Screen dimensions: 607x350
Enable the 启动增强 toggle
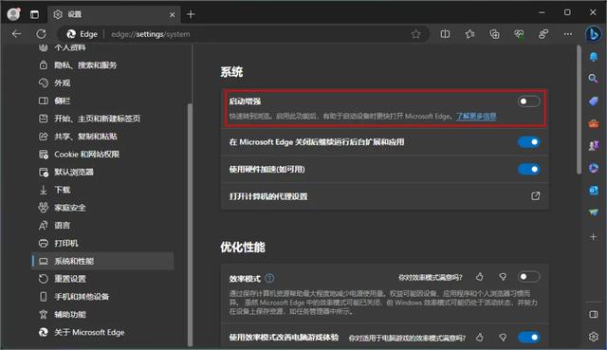528,101
